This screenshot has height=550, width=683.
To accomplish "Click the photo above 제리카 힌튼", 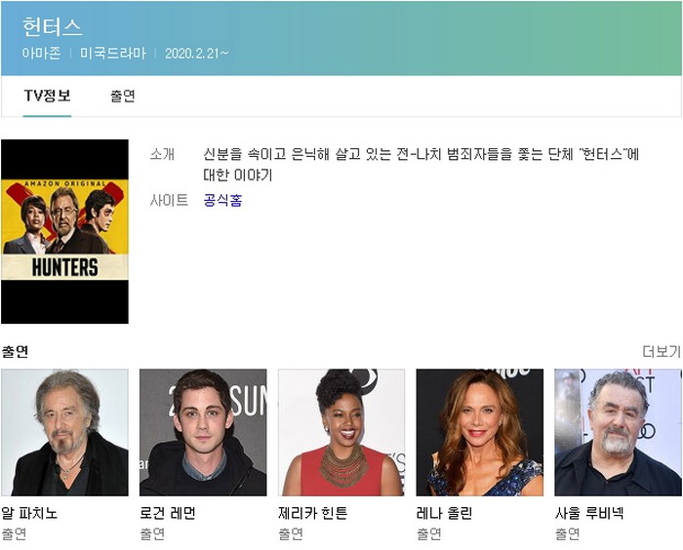I will point(341,432).
